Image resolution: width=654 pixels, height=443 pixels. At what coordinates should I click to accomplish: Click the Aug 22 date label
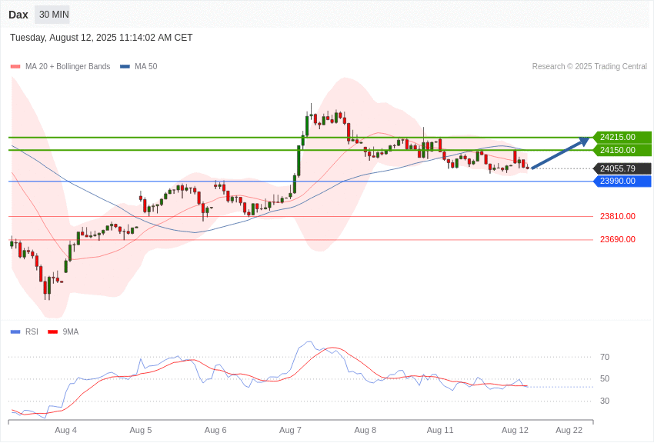(569, 430)
